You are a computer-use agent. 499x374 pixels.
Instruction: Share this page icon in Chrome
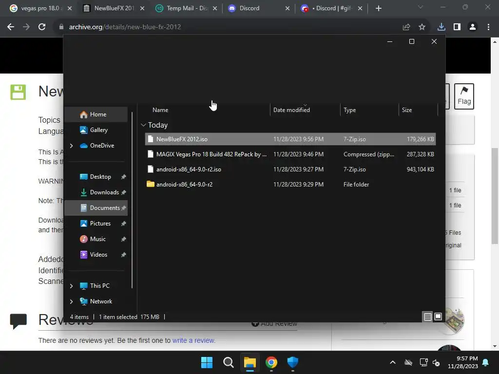click(x=406, y=27)
